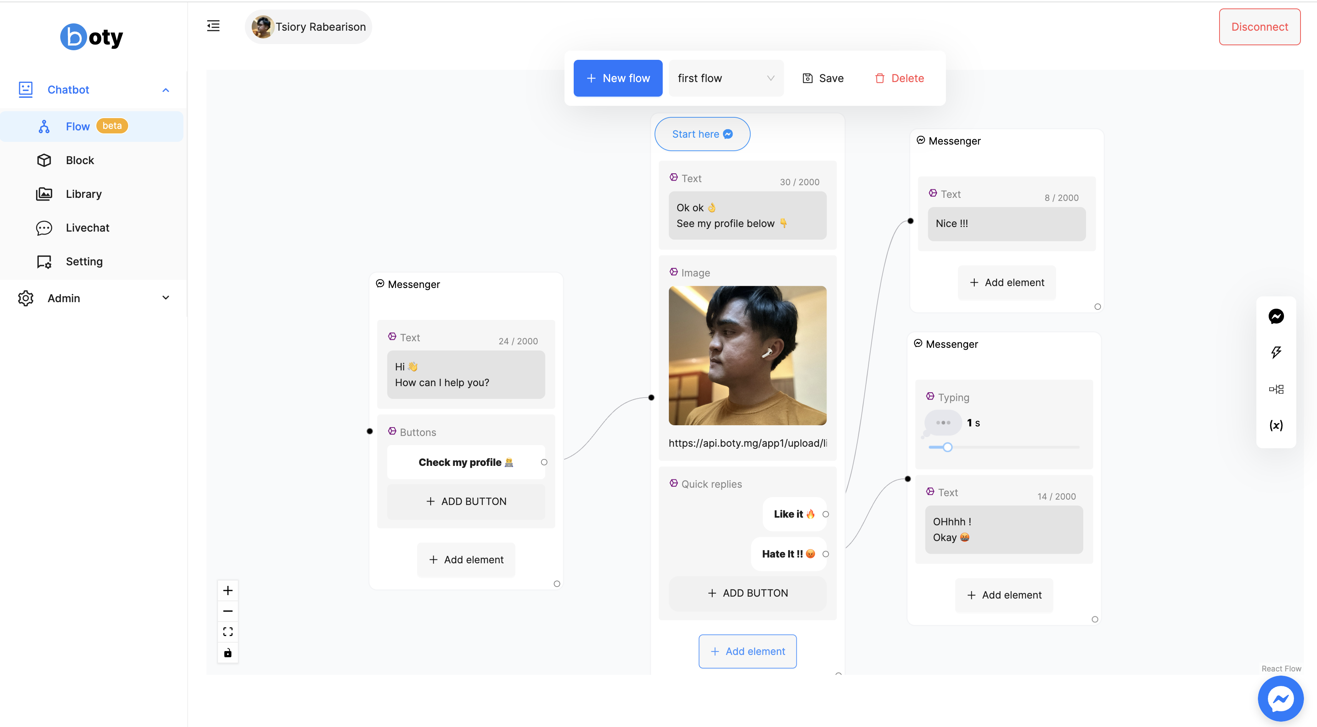The width and height of the screenshot is (1317, 727).
Task: Click the Hate It quick reply handle
Action: 826,554
